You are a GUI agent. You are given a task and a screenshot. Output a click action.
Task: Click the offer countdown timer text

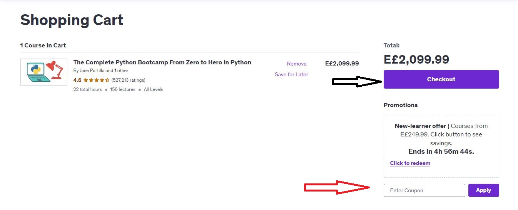pyautogui.click(x=441, y=151)
